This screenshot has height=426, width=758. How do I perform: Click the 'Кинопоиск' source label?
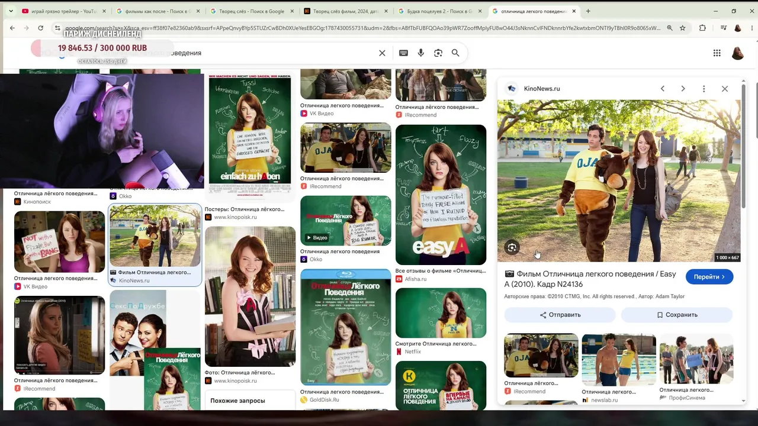(x=37, y=202)
